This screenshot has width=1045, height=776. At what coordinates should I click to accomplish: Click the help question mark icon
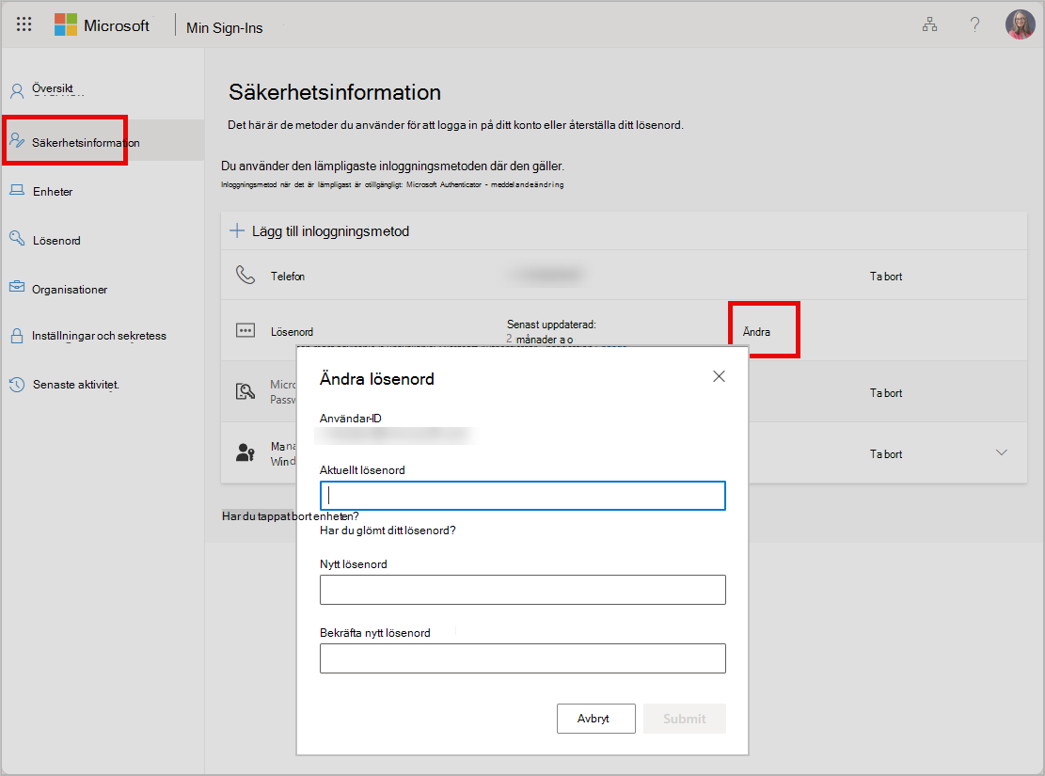pyautogui.click(x=974, y=24)
